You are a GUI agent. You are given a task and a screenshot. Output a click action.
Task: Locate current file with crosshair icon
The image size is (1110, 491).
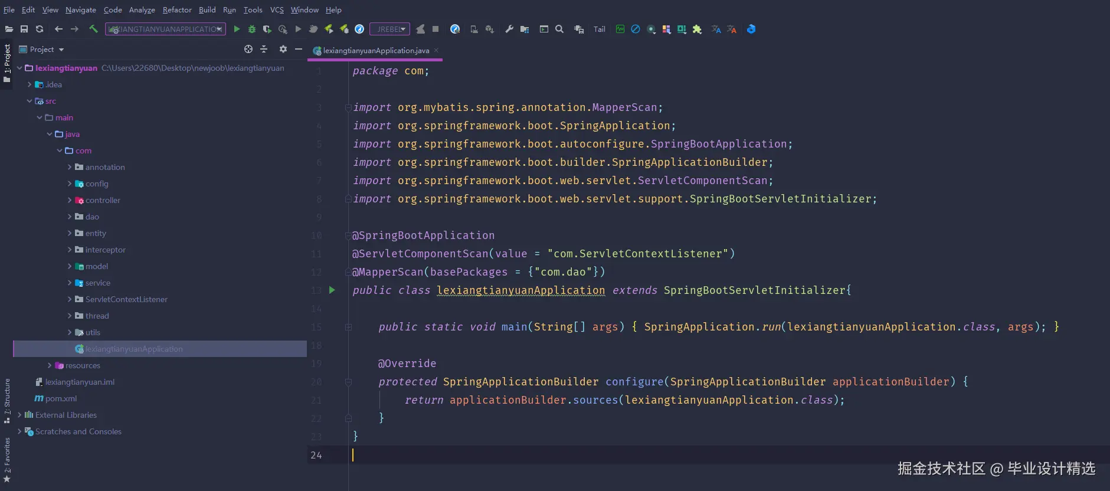pyautogui.click(x=248, y=49)
